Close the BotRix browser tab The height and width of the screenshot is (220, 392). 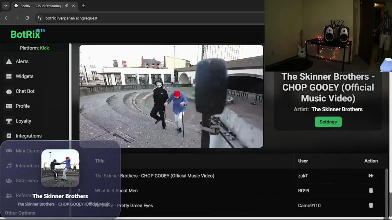click(73, 6)
